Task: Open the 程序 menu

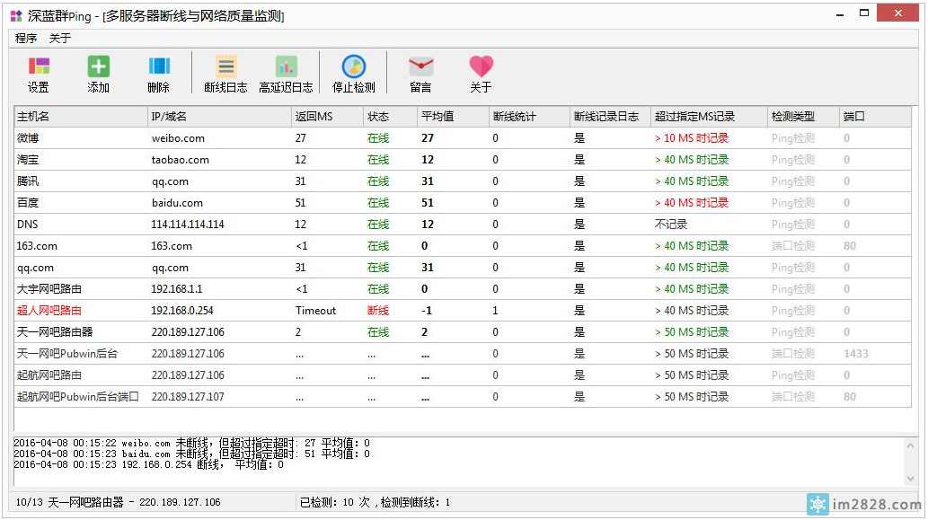Action: 26,39
